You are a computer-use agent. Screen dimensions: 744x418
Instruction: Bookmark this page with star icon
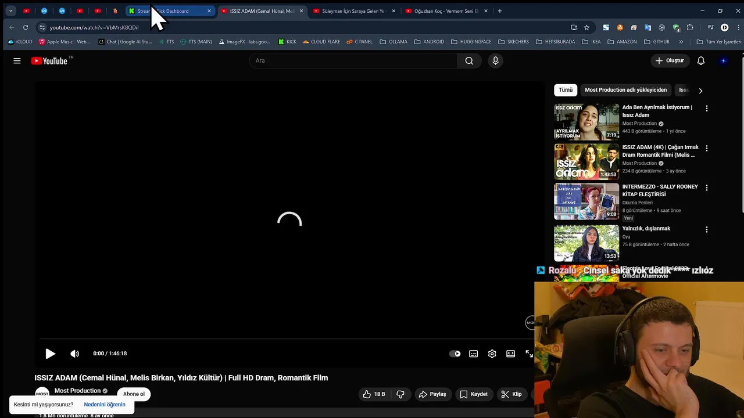coord(587,27)
